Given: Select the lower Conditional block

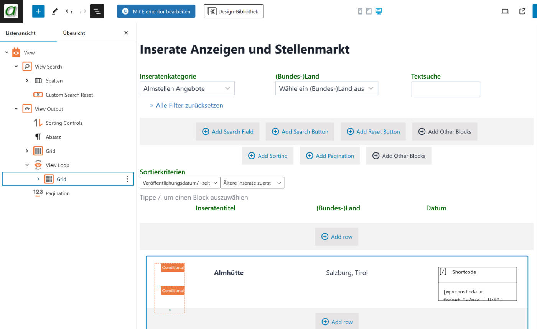Looking at the screenshot, I should (173, 291).
